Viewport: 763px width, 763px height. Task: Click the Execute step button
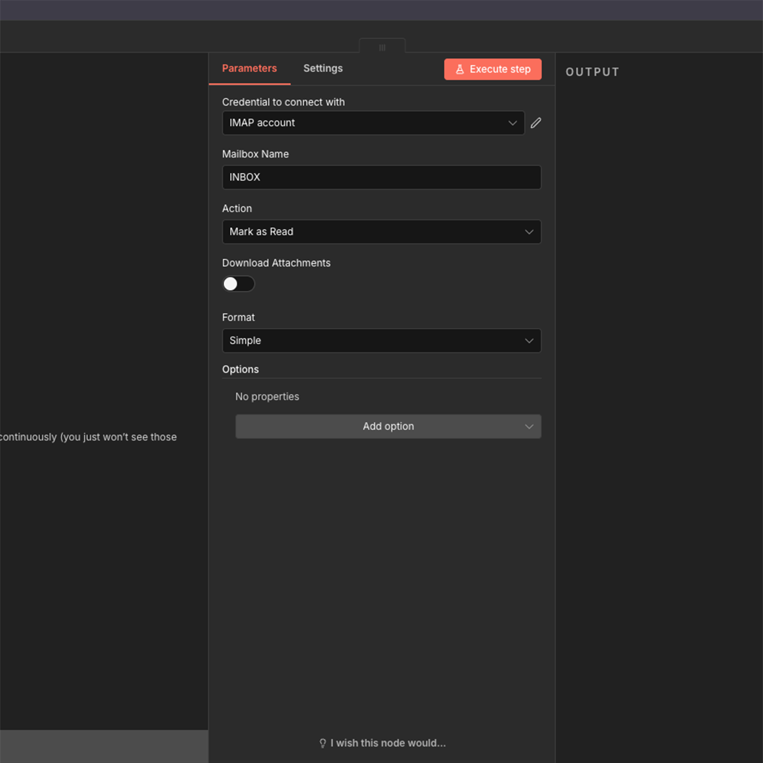[x=493, y=69]
